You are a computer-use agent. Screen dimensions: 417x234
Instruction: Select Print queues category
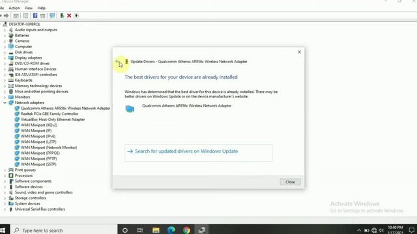(25, 170)
